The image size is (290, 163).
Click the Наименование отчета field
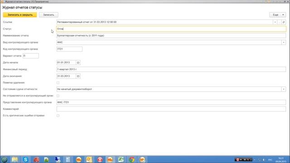pyautogui.click(x=171, y=35)
